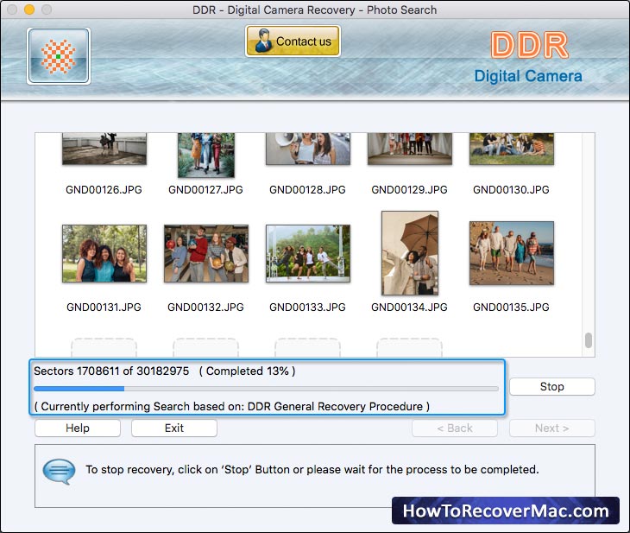
Task: Select thumbnail GND00129.JPG
Action: pyautogui.click(x=410, y=149)
